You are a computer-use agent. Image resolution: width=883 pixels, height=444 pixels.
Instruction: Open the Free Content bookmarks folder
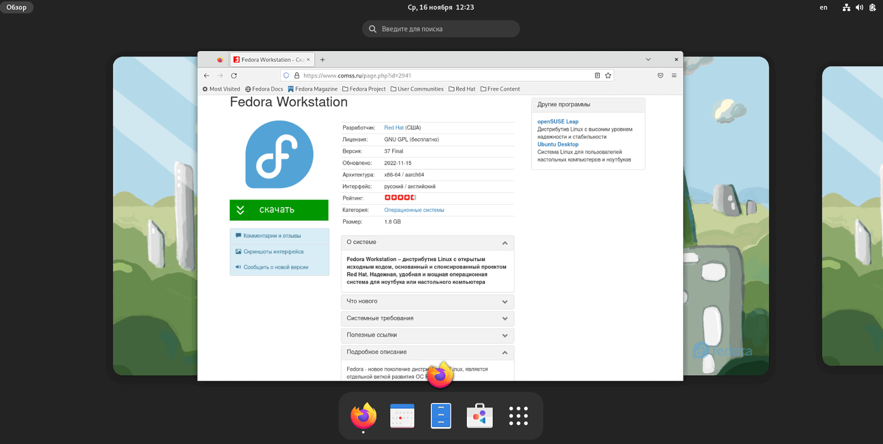coord(500,89)
